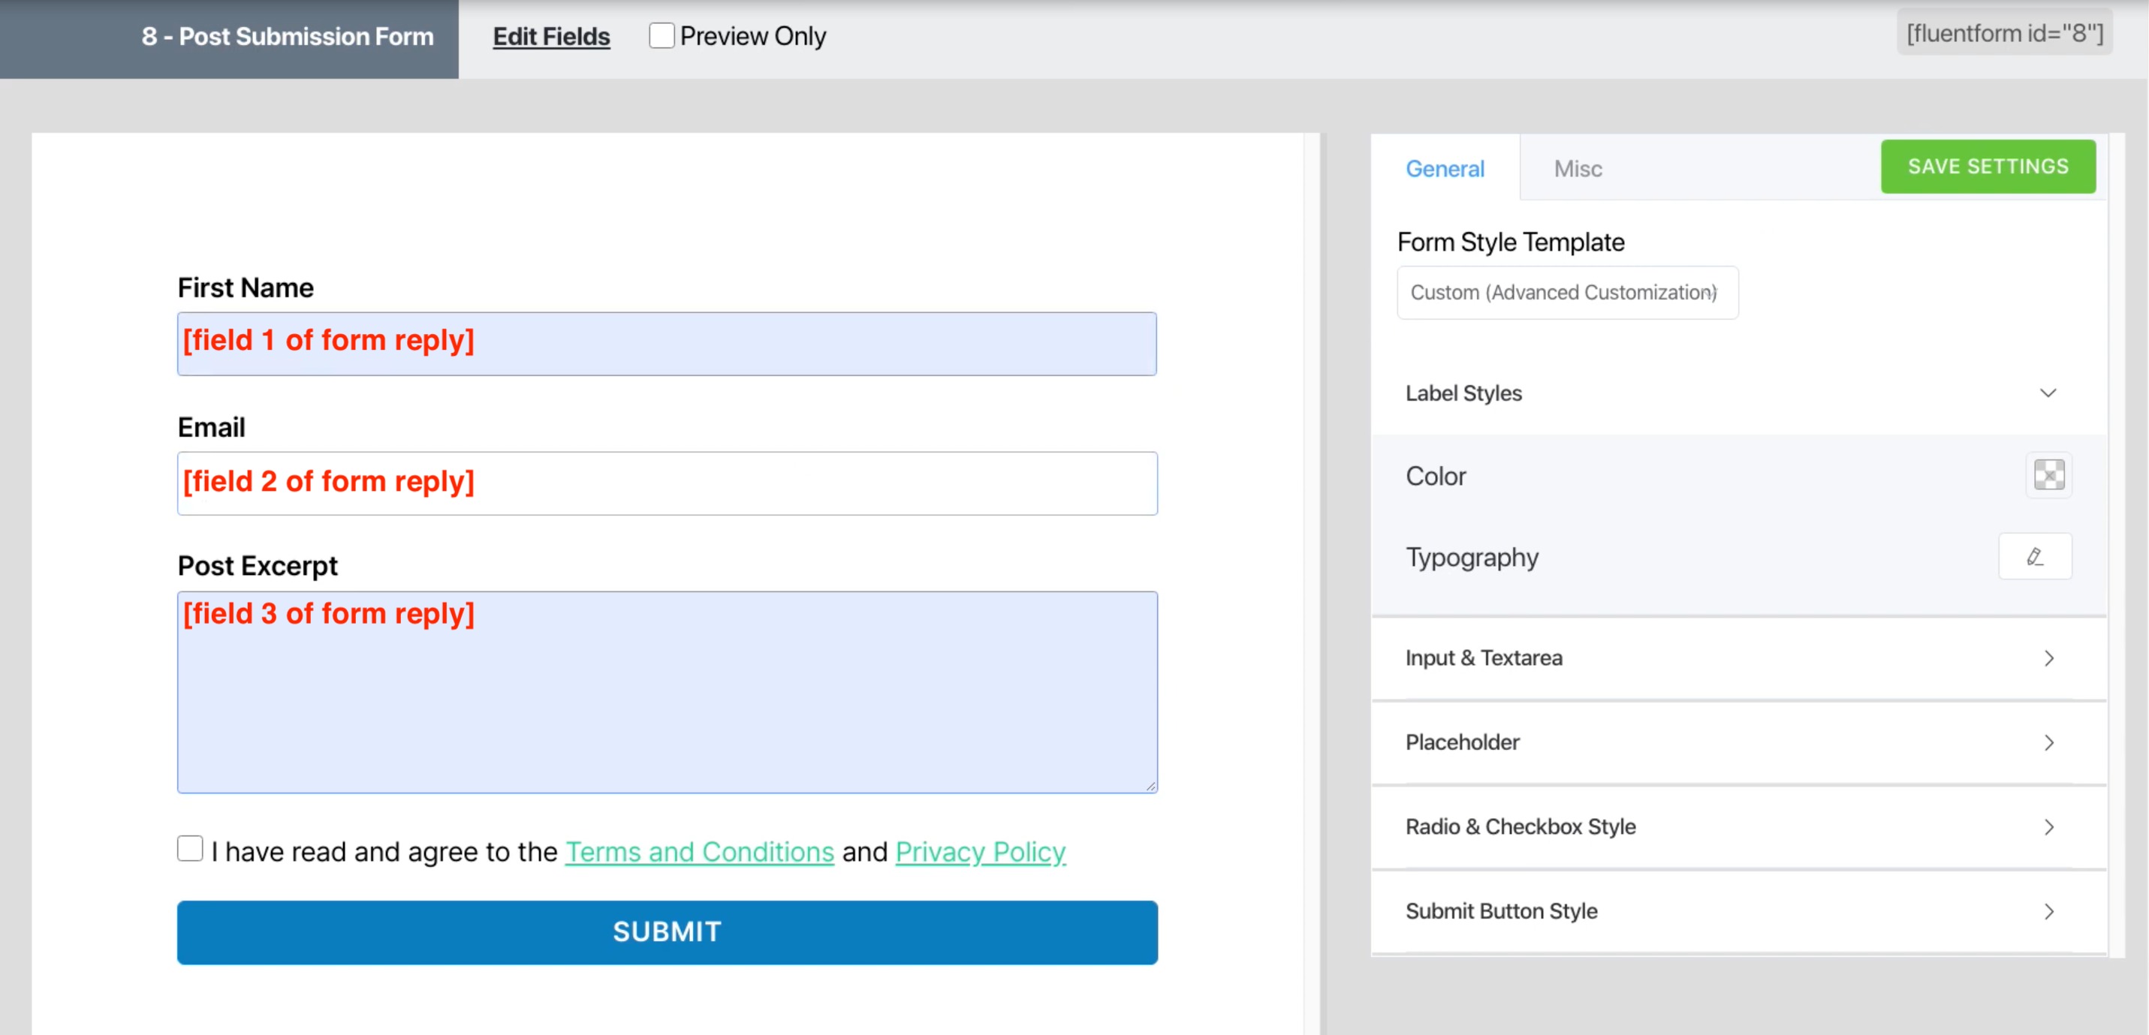Expand the Placeholder section

pos(1462,742)
